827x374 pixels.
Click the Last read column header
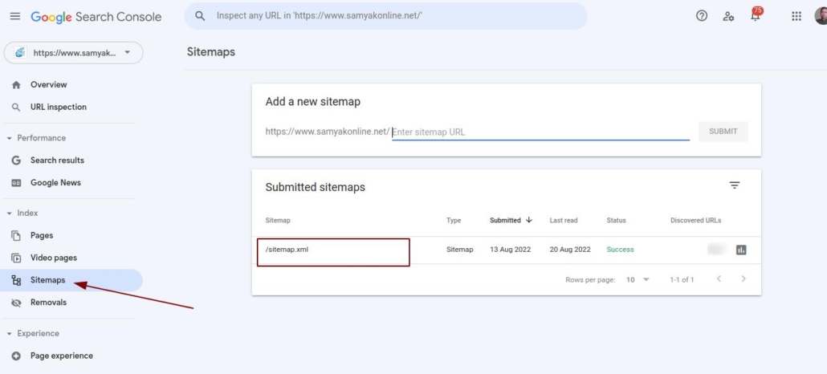coord(564,221)
